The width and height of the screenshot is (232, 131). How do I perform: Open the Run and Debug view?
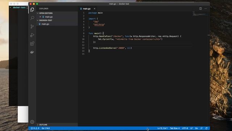point(32,35)
